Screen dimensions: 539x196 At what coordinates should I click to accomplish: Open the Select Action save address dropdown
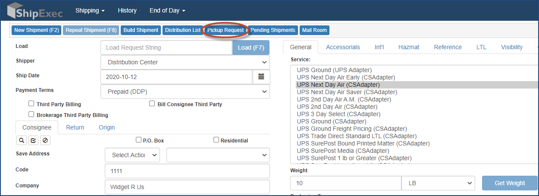[132, 155]
